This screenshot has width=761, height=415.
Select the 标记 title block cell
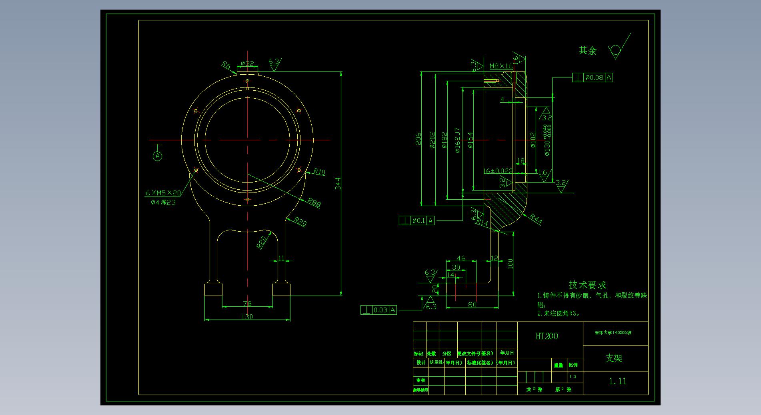pyautogui.click(x=419, y=353)
